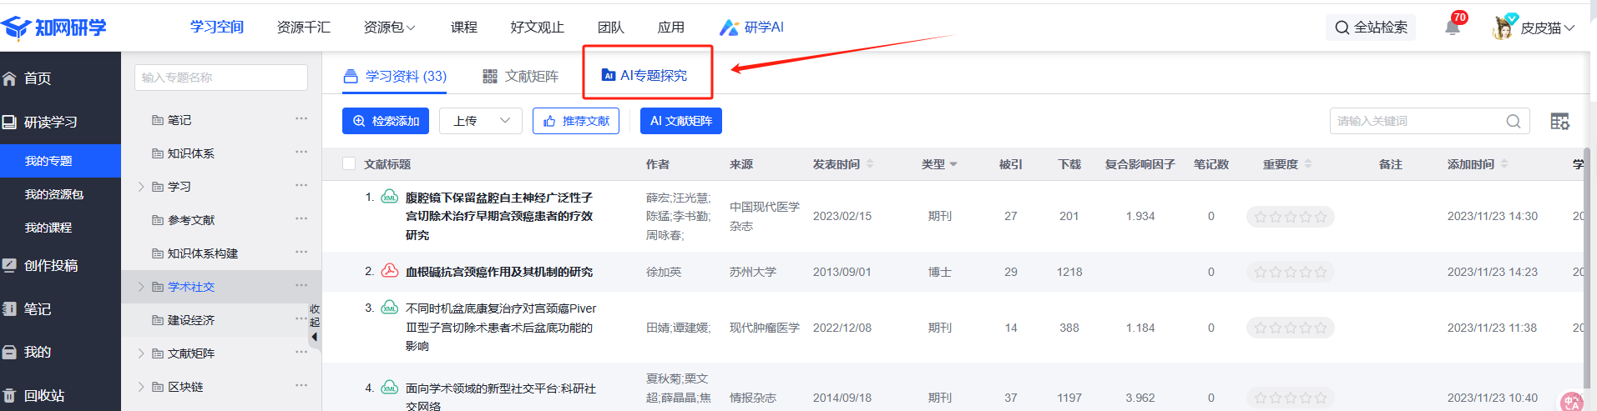This screenshot has width=1597, height=411.
Task: Click the XML icon for article 1
Action: click(390, 198)
